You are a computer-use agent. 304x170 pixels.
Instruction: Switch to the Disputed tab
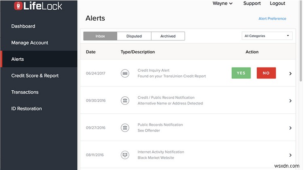[x=134, y=36]
